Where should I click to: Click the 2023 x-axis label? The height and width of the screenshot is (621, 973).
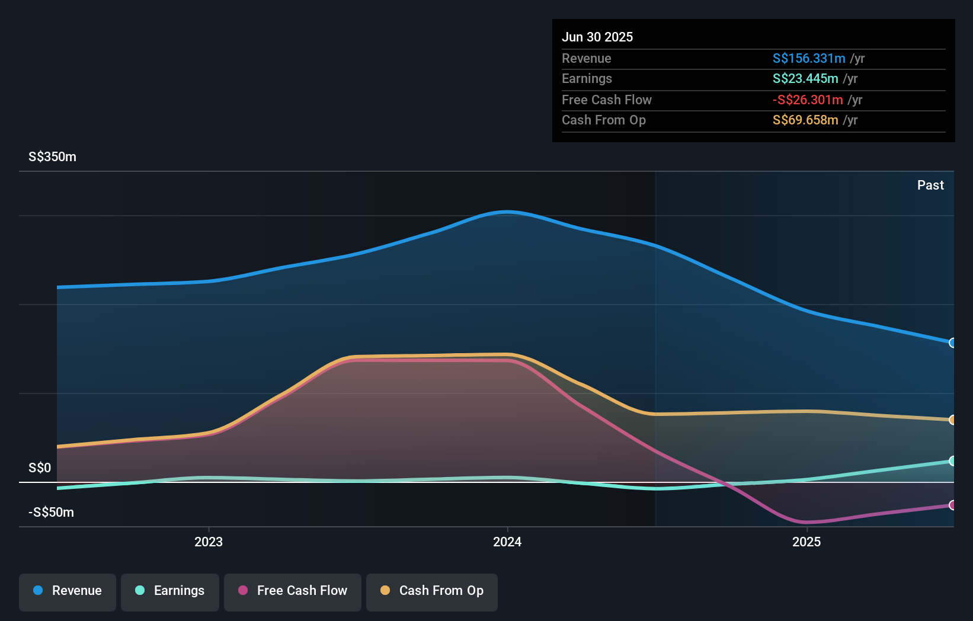coord(209,542)
